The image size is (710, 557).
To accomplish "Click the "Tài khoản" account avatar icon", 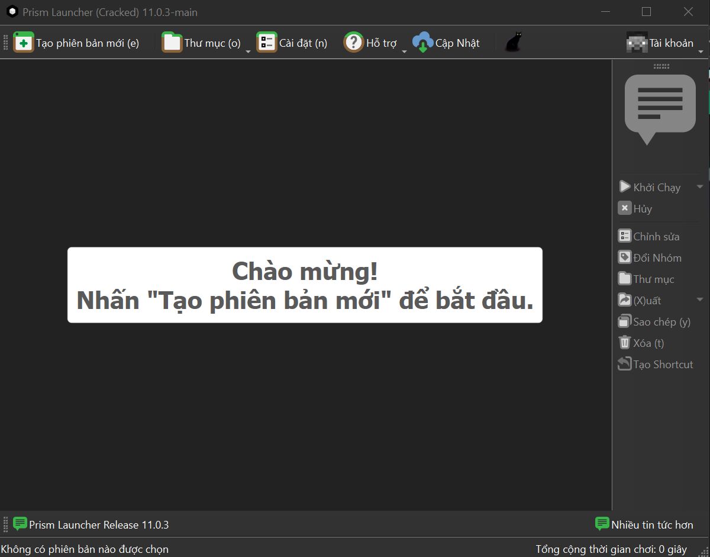I will click(637, 43).
